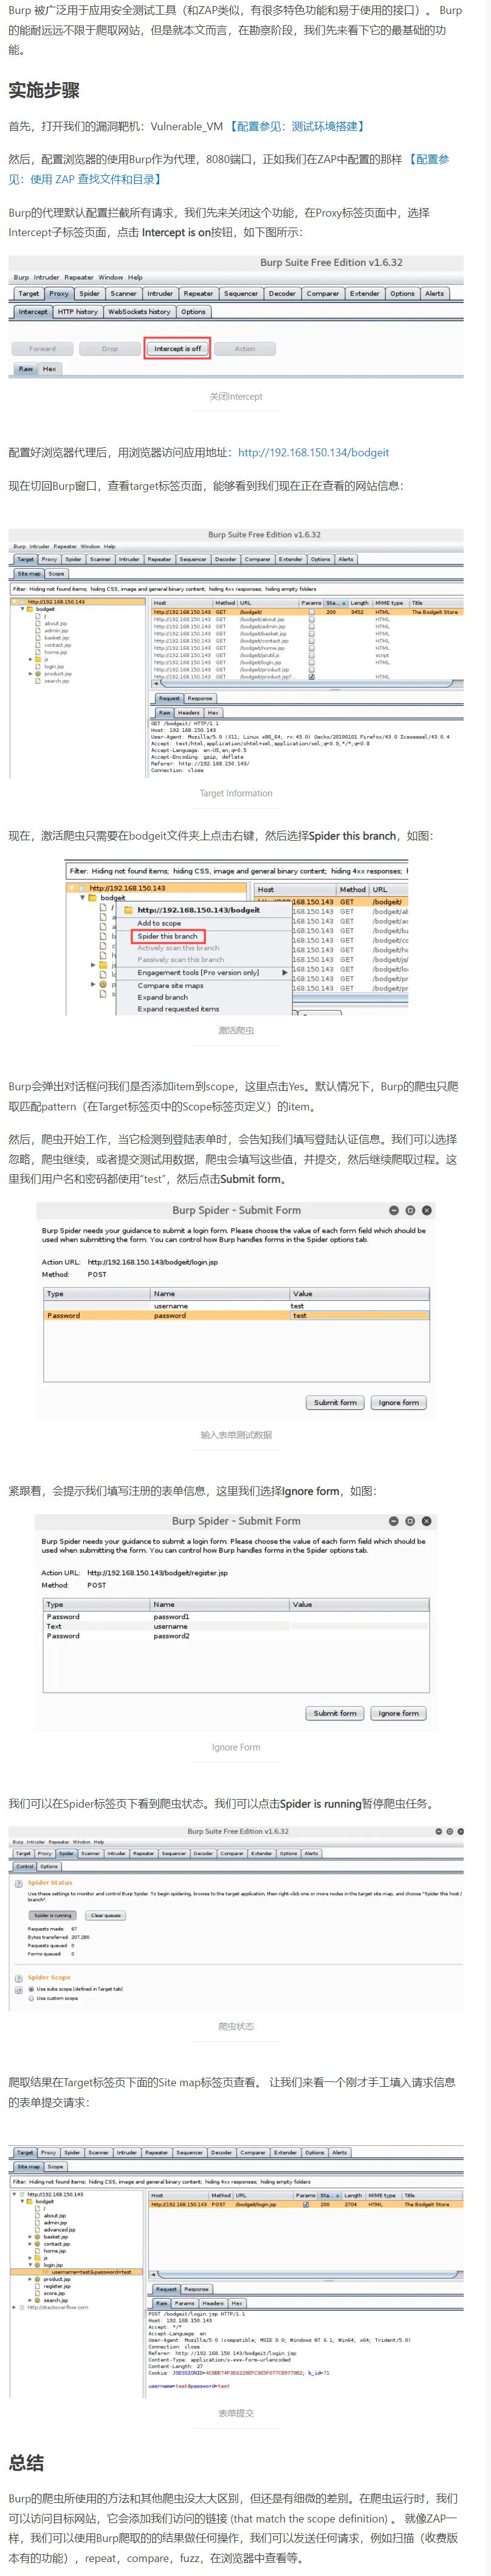Click the 总结 heading
Image resolution: width=491 pixels, height=2576 pixels.
coord(26,2462)
